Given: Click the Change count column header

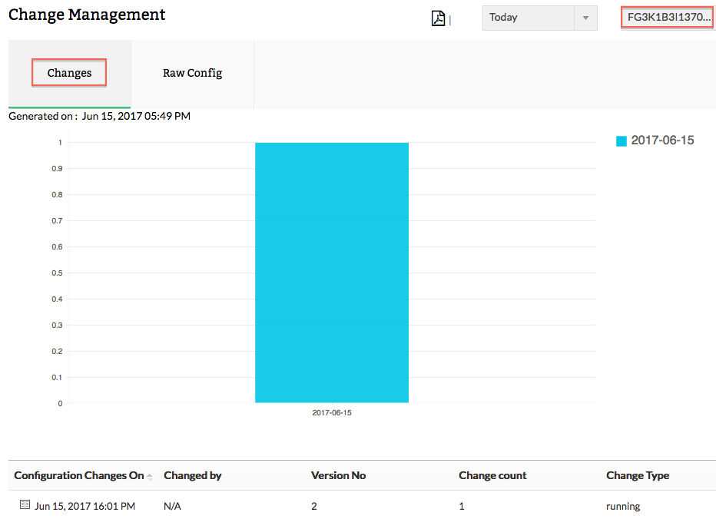Looking at the screenshot, I should coord(492,476).
